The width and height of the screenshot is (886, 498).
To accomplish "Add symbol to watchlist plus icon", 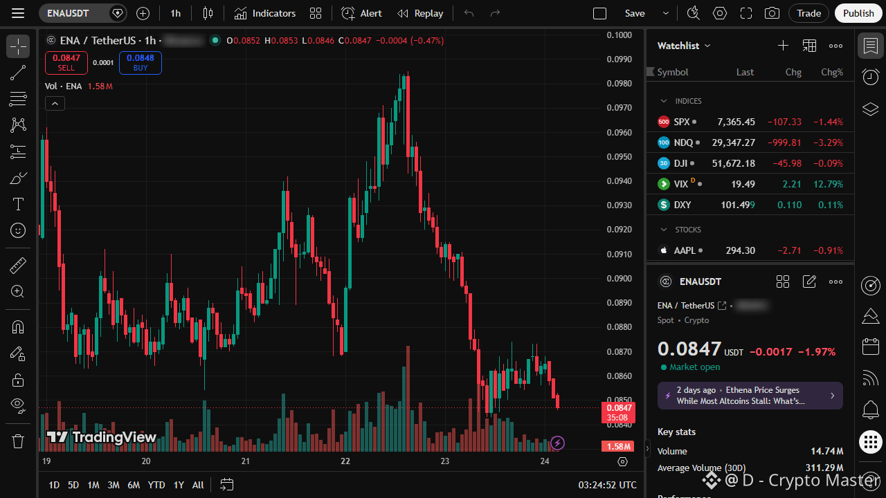I will [783, 46].
